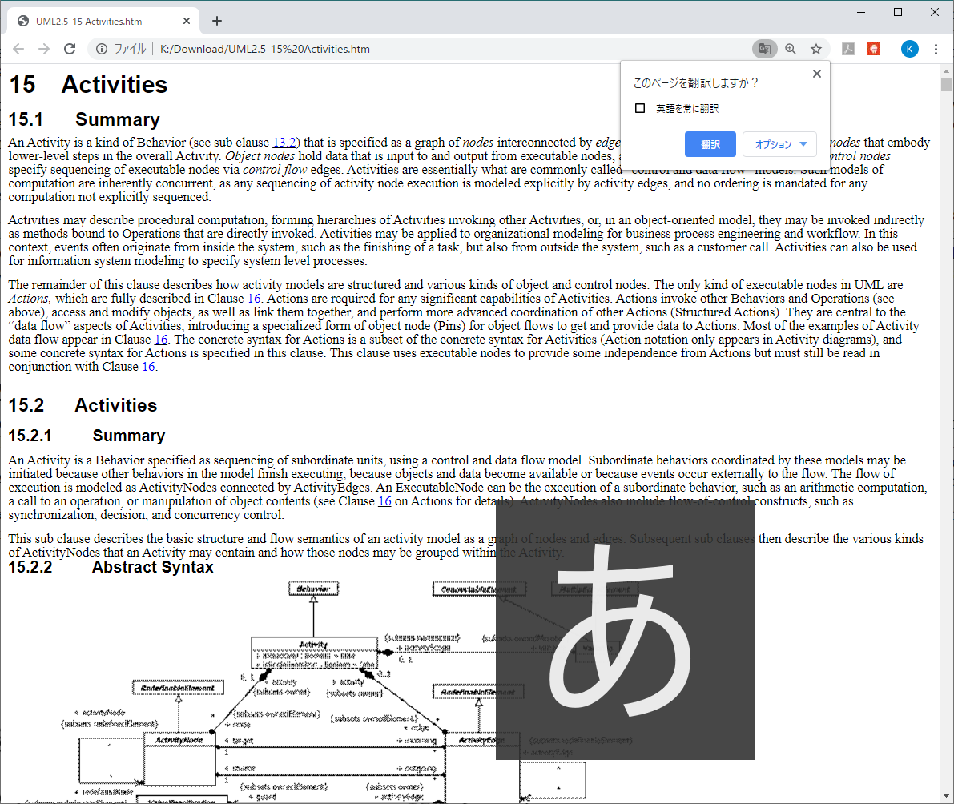This screenshot has width=954, height=804.
Task: Open a new browser tab
Action: 217,22
